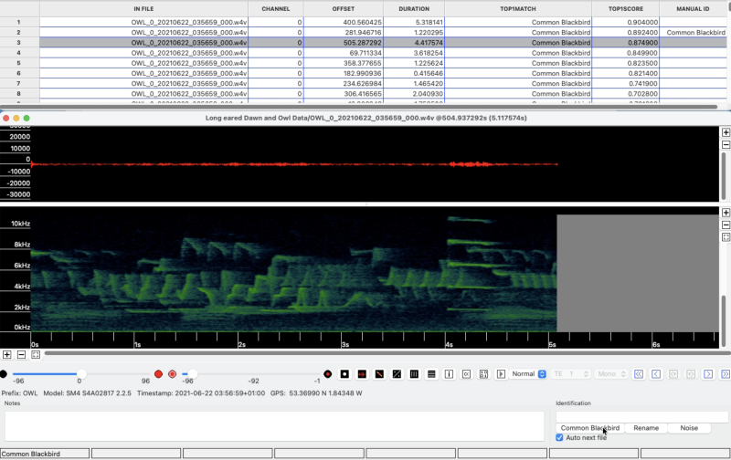This screenshot has height=460, width=731.
Task: Toggle the red waveform display icon
Action: [362, 374]
